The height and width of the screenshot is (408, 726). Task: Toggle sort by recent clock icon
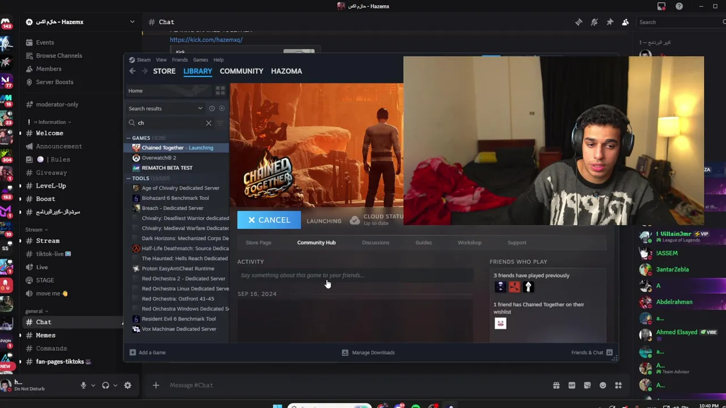click(x=212, y=108)
